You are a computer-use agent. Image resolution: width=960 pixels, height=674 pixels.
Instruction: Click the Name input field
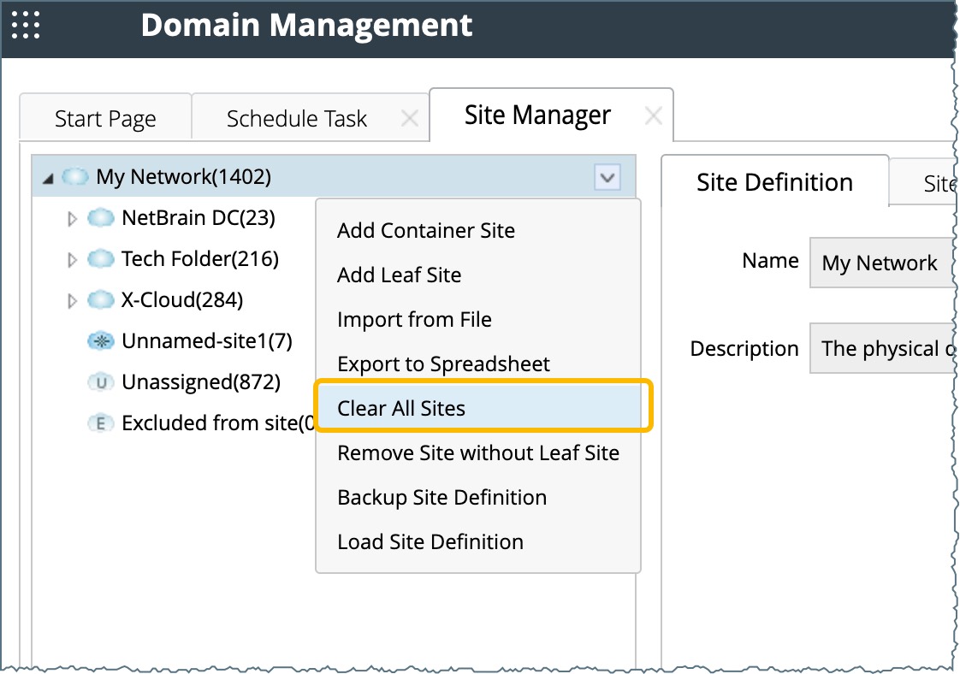click(x=881, y=263)
